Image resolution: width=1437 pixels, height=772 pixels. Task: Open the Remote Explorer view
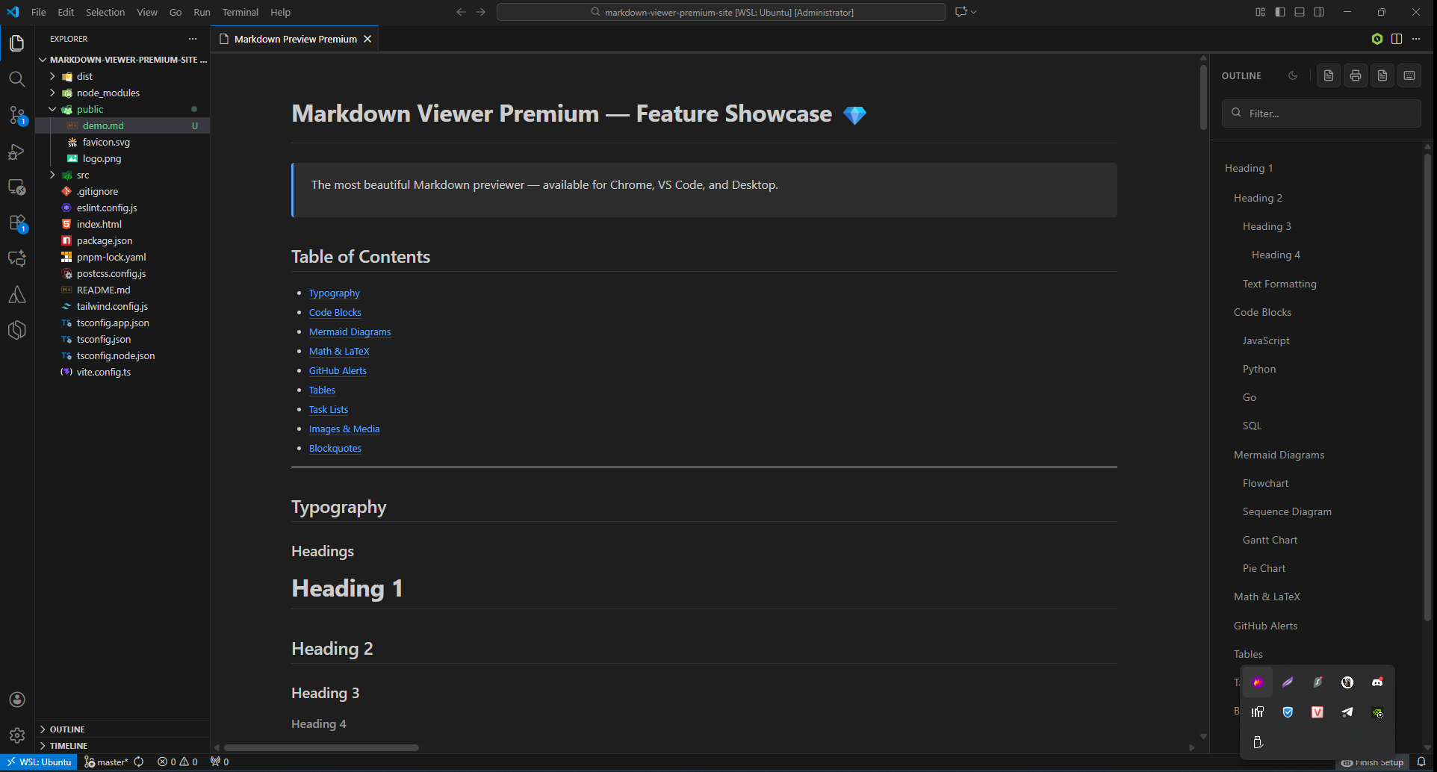tap(17, 187)
